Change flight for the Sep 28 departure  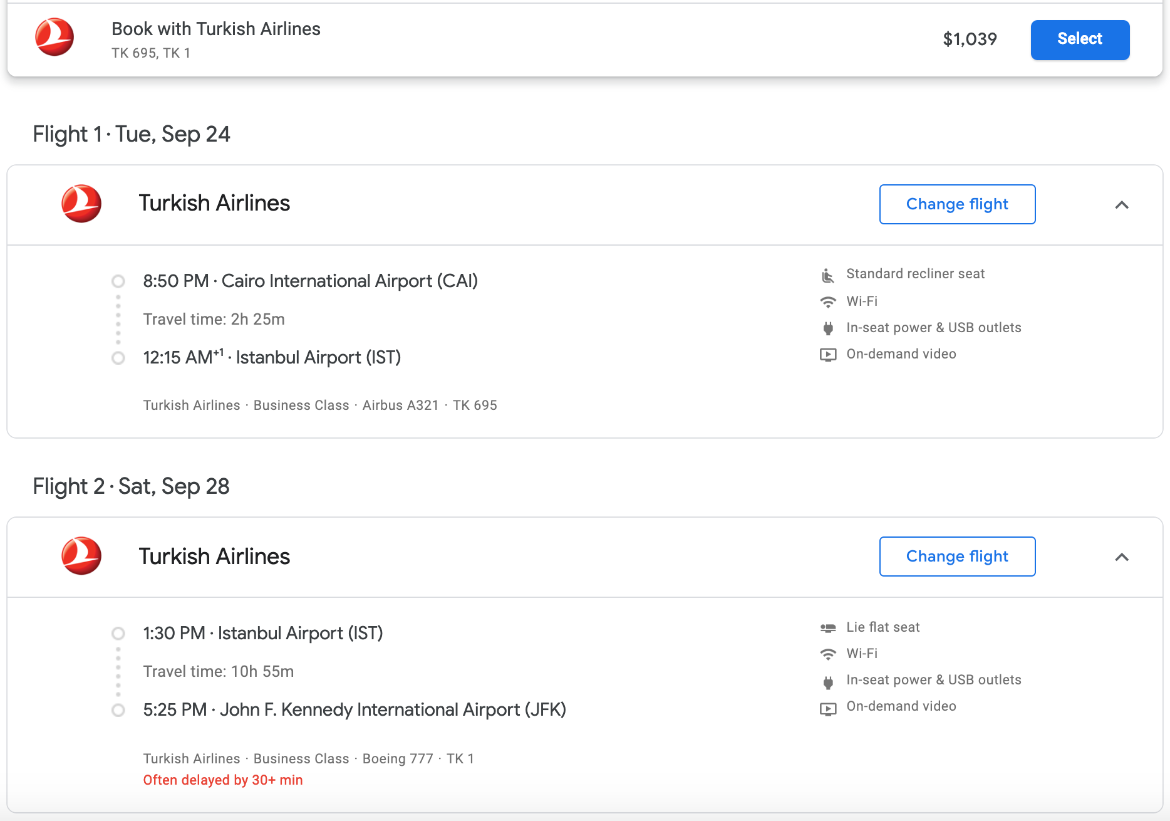[957, 557]
